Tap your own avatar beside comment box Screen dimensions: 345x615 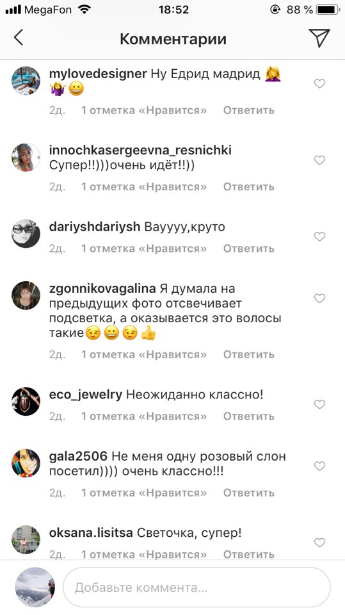tap(35, 587)
